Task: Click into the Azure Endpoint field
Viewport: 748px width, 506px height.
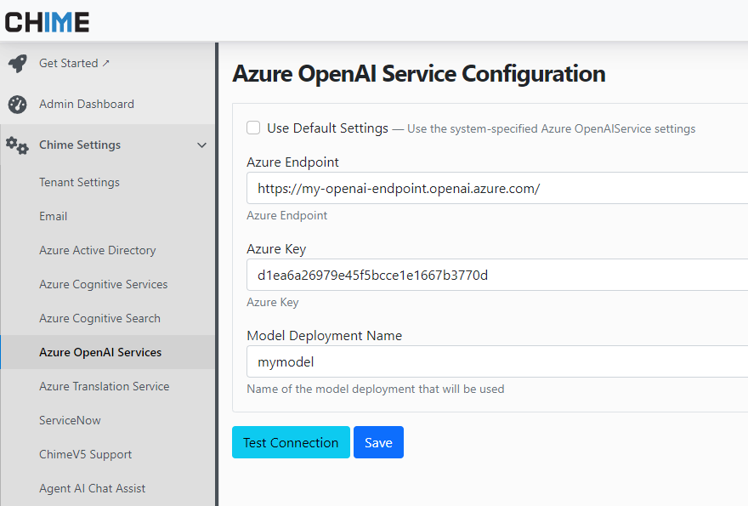Action: pos(493,189)
